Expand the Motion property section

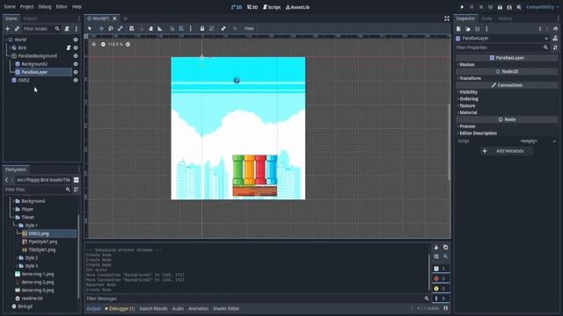tap(467, 65)
